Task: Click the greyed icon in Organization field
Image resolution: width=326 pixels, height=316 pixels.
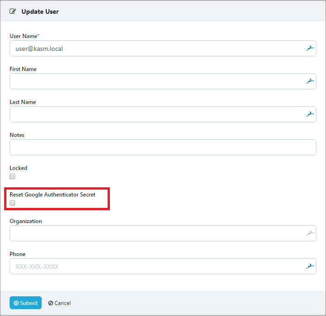Action: [310, 233]
